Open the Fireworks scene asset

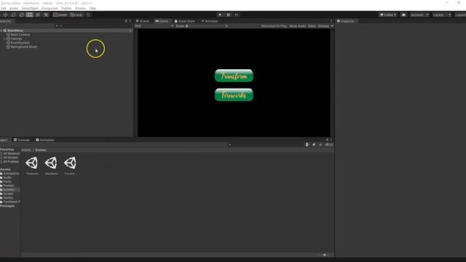[x=32, y=165]
